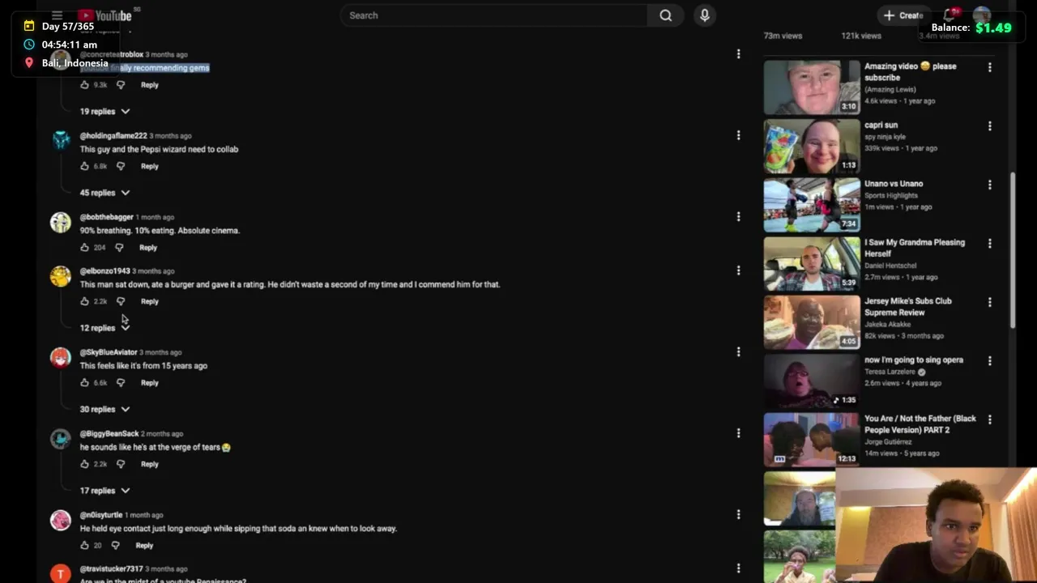Like the comment by @bobthebagger
The height and width of the screenshot is (583, 1037).
(x=84, y=248)
